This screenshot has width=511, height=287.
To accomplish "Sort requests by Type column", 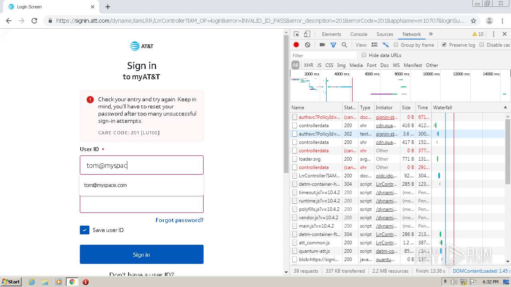I will click(x=366, y=108).
